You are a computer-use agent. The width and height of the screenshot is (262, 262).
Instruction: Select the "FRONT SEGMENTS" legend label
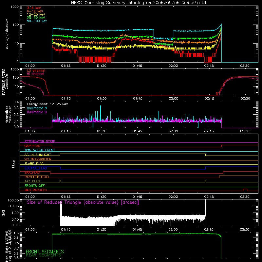tap(45, 252)
